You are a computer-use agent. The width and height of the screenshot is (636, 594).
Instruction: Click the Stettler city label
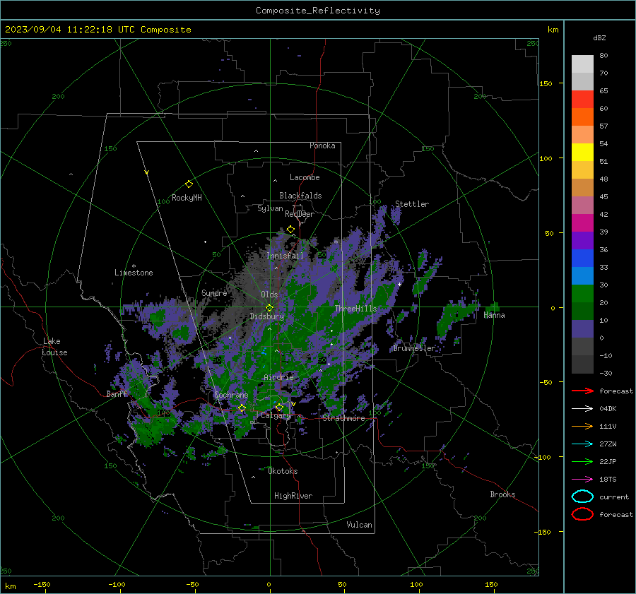click(412, 204)
